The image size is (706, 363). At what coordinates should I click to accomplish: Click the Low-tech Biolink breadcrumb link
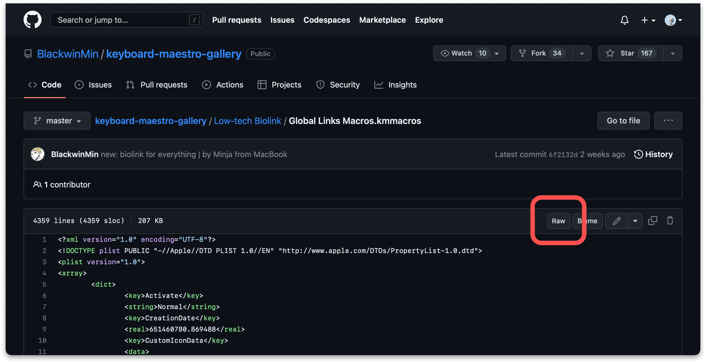[x=247, y=120]
